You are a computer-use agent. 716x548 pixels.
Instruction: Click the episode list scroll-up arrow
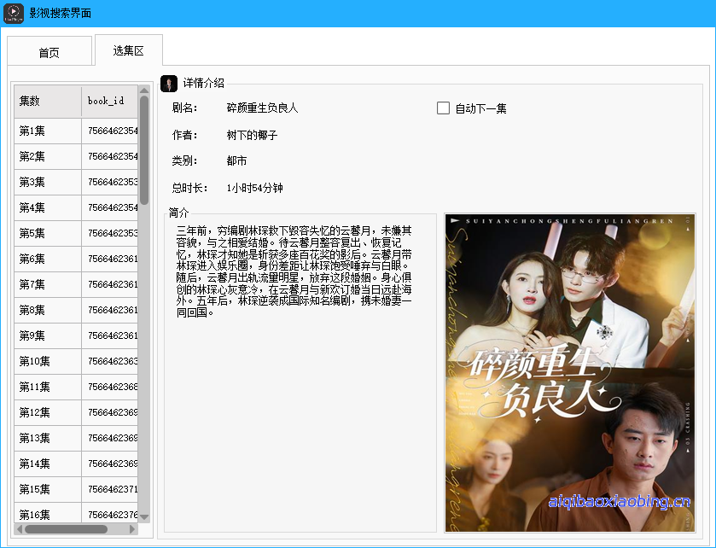pos(144,91)
